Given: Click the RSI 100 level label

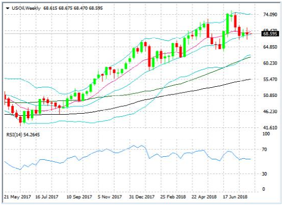Looking at the screenshot, I should [x=266, y=134].
